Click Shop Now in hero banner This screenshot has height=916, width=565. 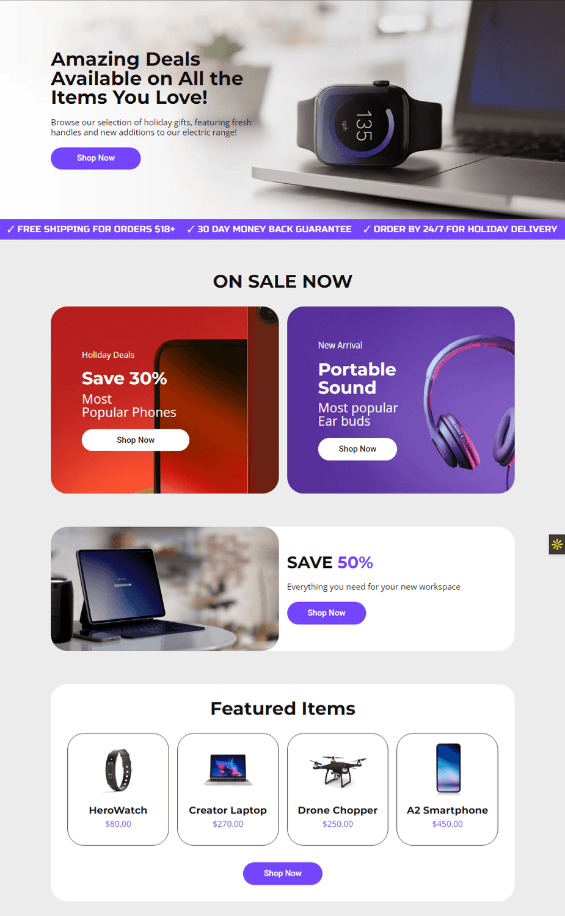(96, 158)
